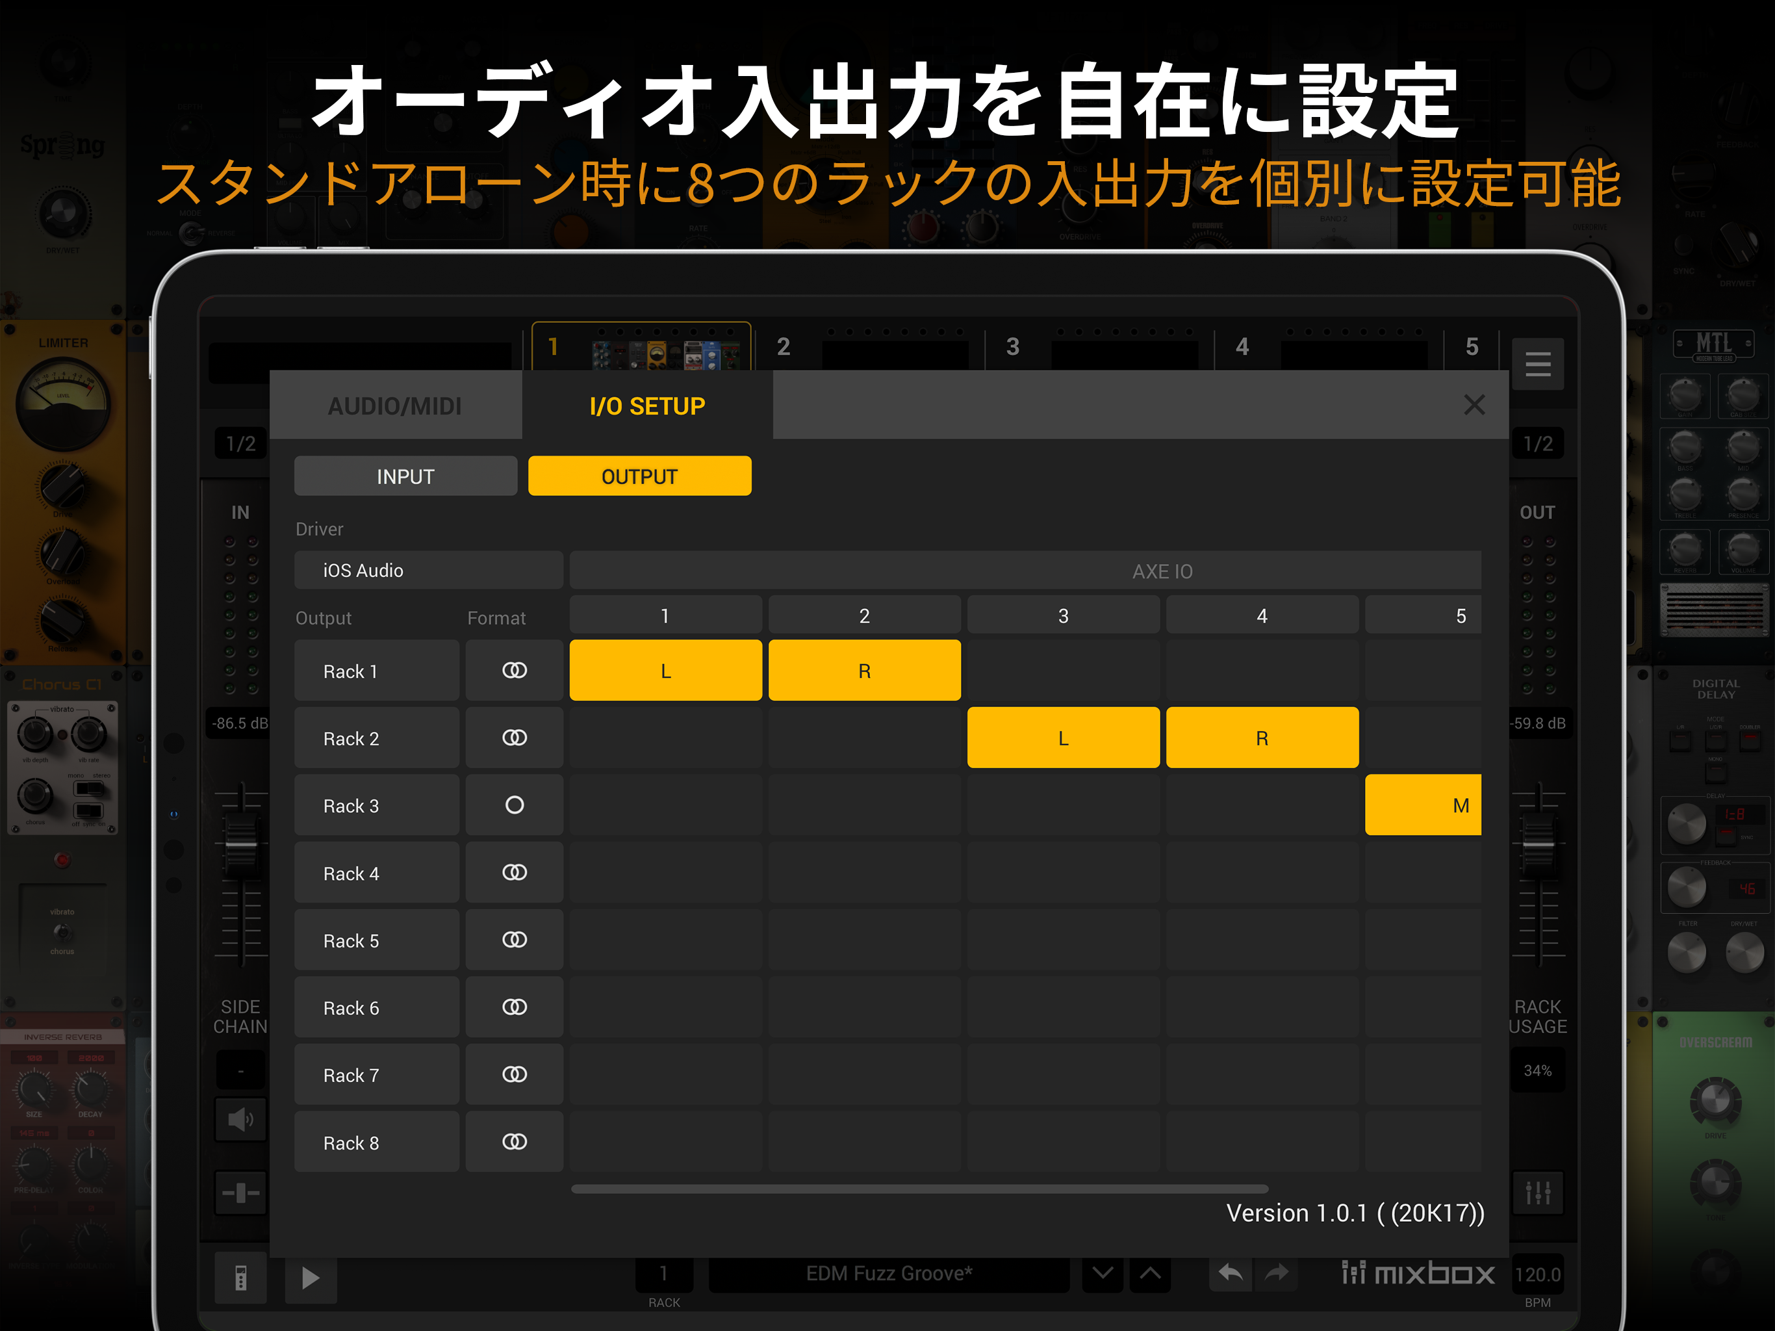1775x1331 pixels.
Task: Toggle Rack 6 stereo format icon
Action: 515,1007
